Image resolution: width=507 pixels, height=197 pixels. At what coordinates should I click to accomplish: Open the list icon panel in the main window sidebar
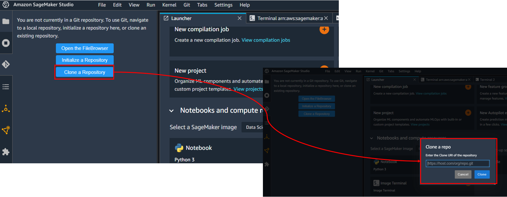click(x=6, y=87)
